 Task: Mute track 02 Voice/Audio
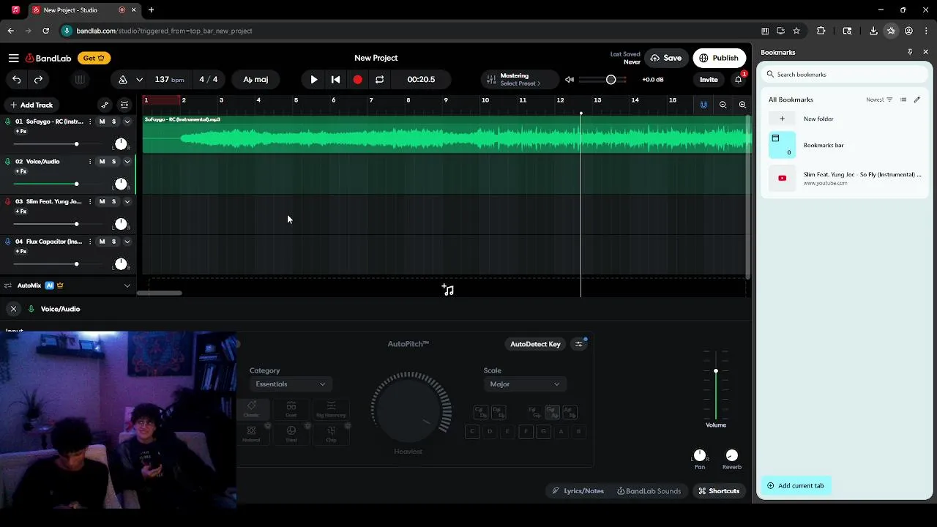(102, 162)
